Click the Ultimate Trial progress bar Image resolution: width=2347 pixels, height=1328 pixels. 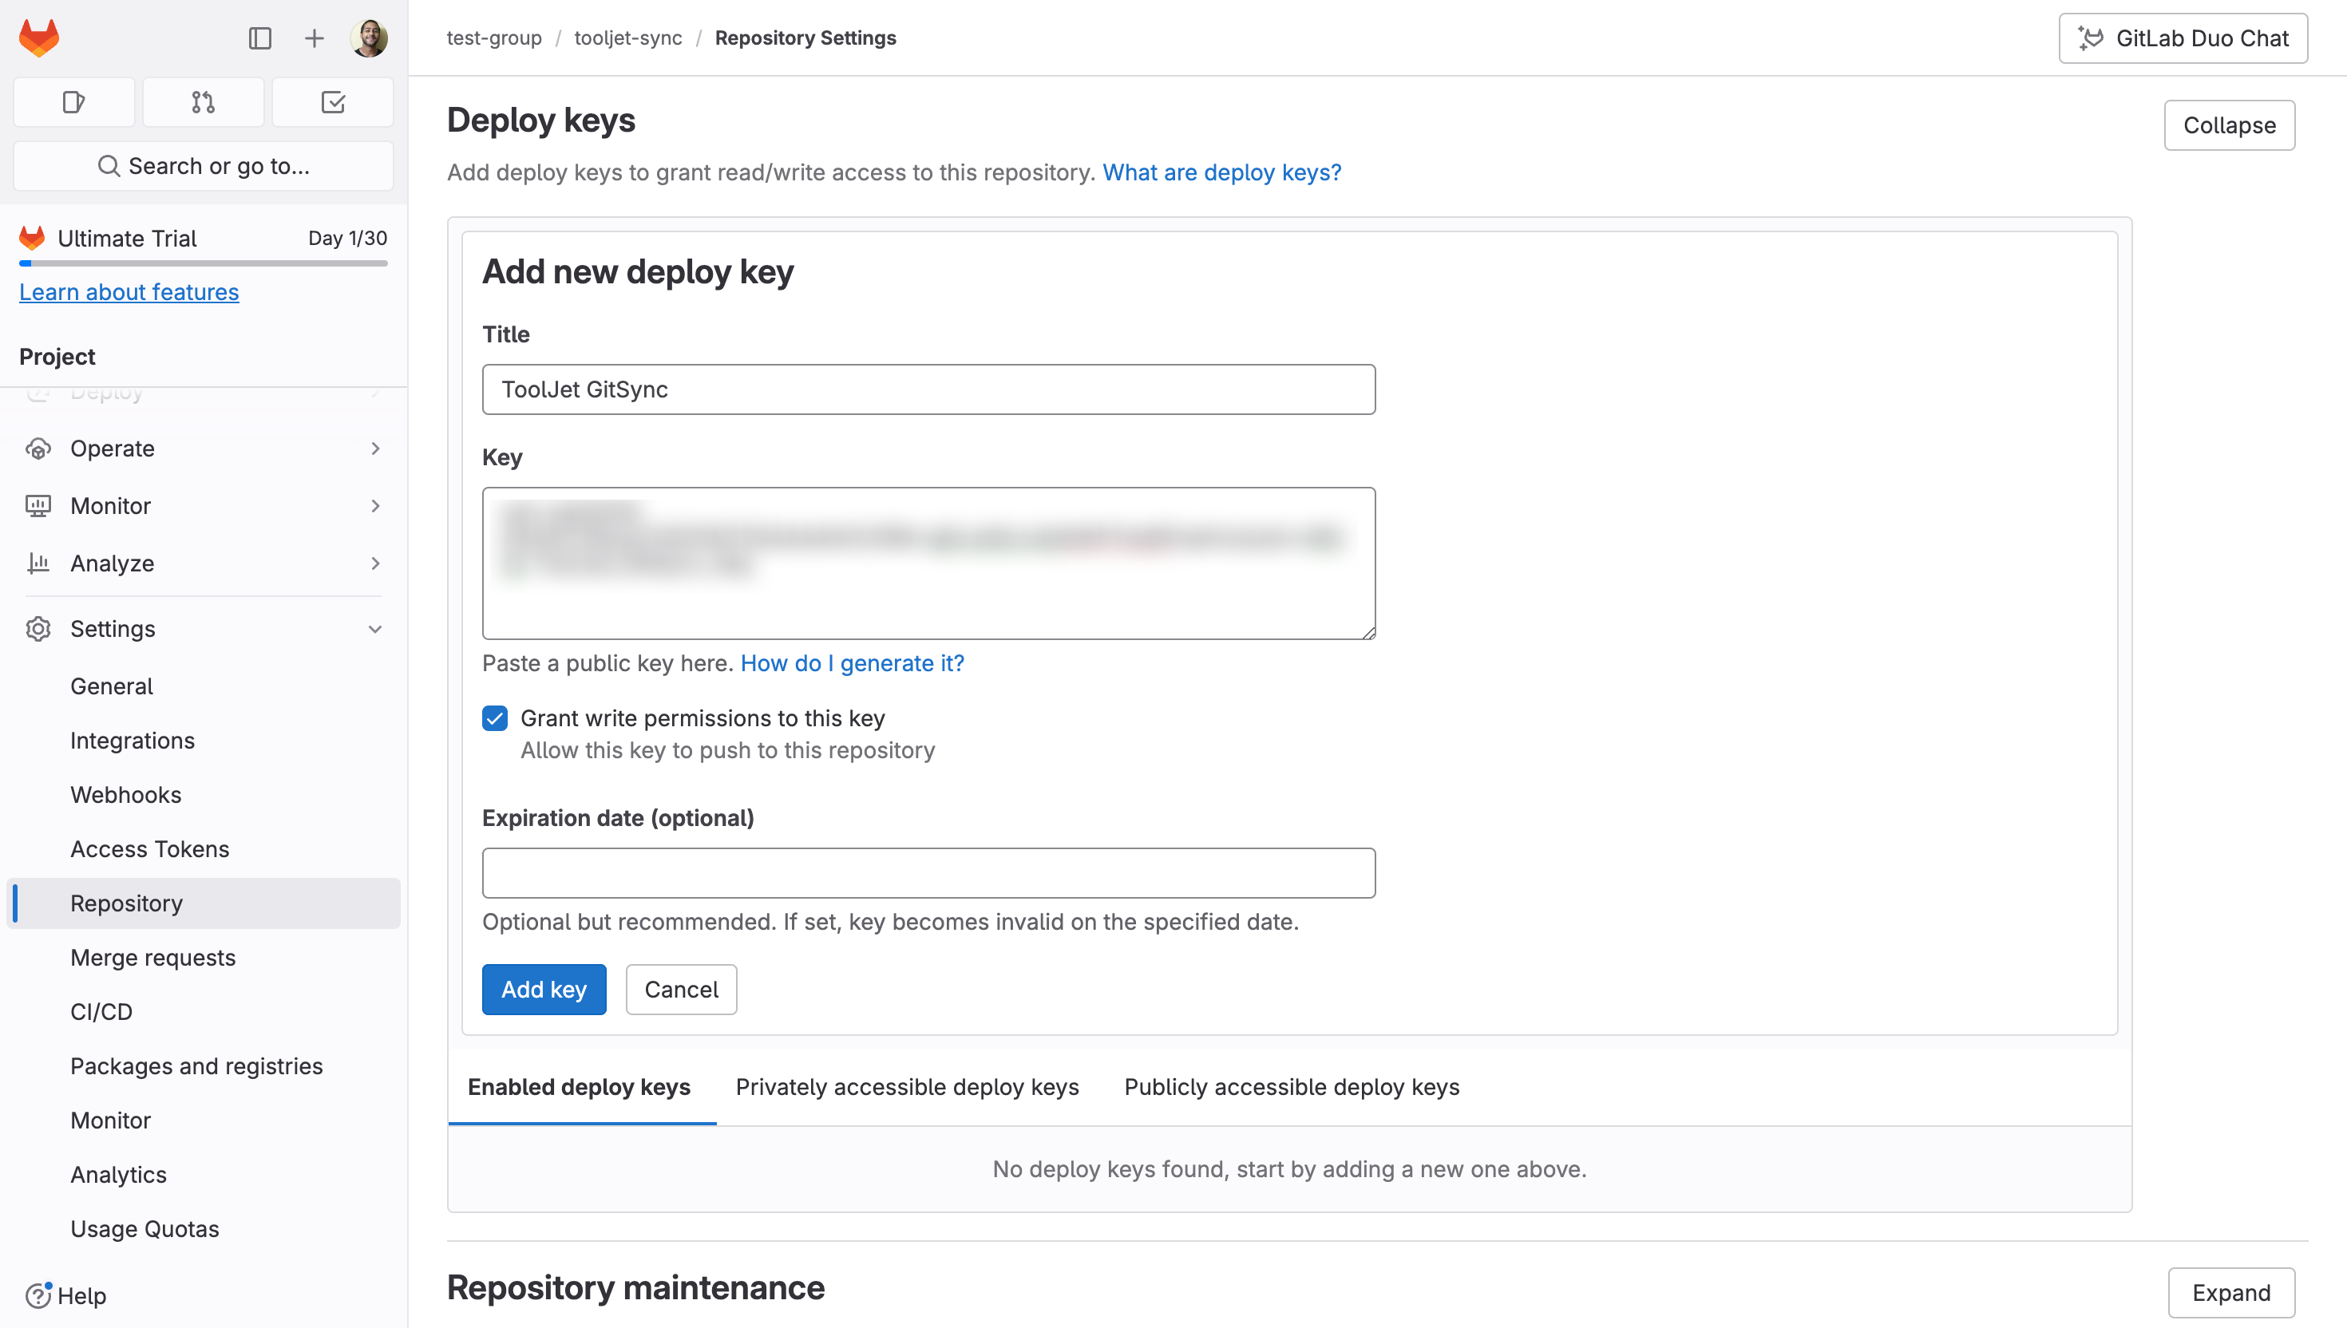point(203,263)
